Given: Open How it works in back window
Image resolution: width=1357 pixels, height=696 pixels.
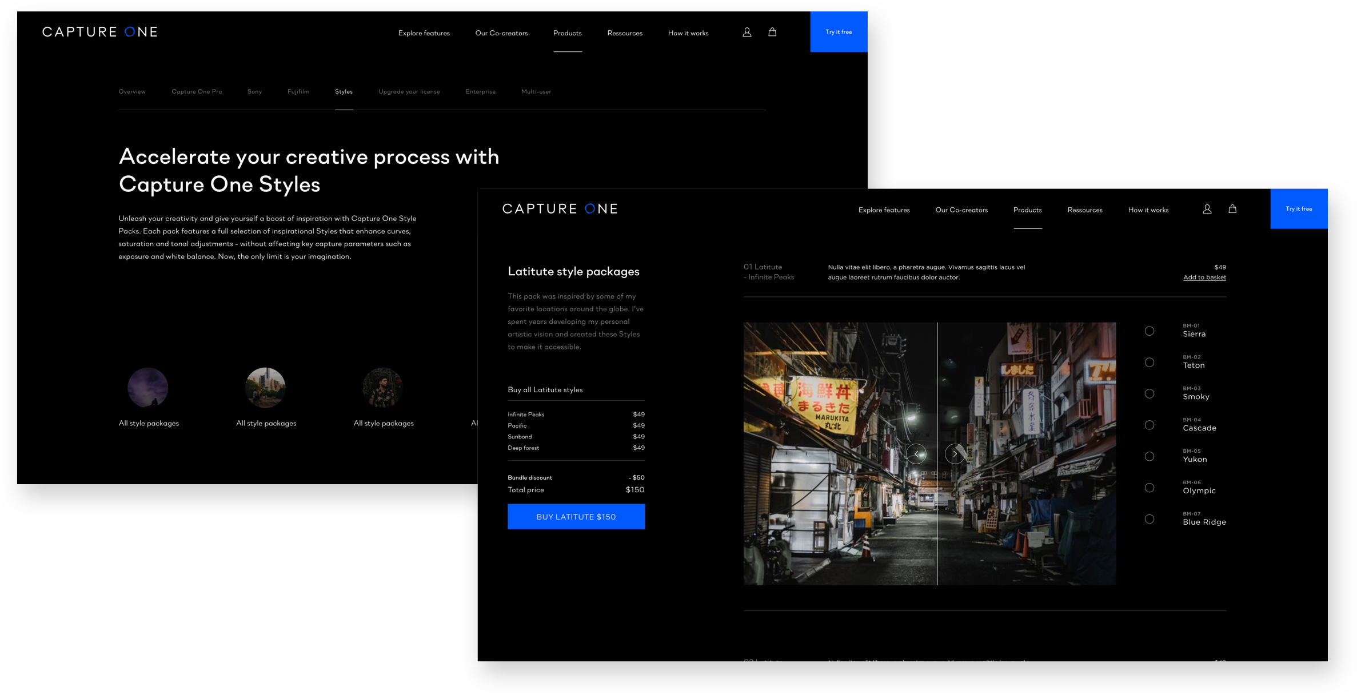Looking at the screenshot, I should 688,33.
